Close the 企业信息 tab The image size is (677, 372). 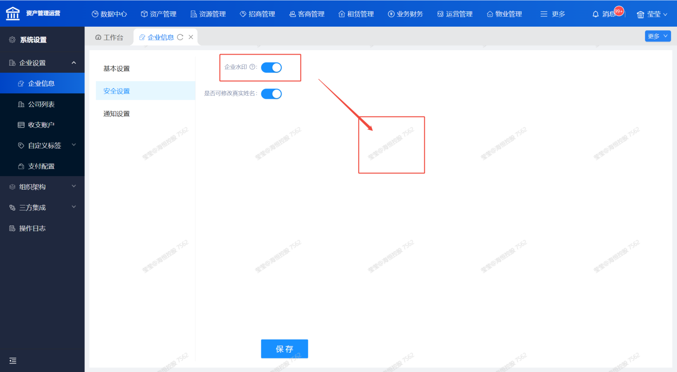pos(191,37)
